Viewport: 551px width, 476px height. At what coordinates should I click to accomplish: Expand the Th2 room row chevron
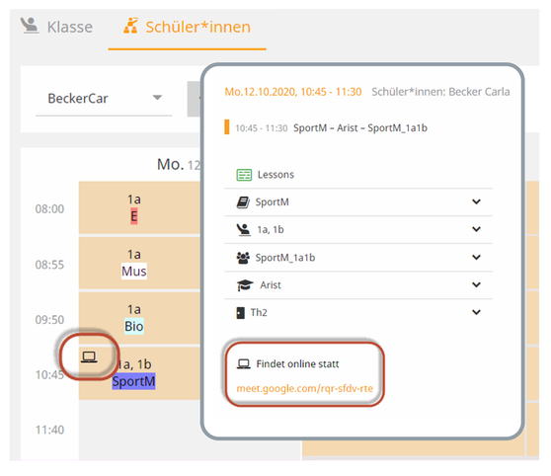[476, 312]
